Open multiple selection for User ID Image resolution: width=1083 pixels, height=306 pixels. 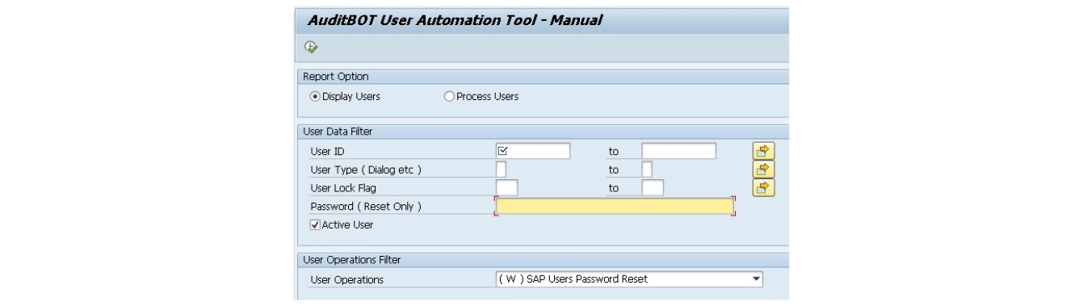763,151
